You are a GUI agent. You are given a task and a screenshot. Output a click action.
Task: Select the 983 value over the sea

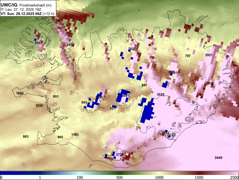coord(26,137)
